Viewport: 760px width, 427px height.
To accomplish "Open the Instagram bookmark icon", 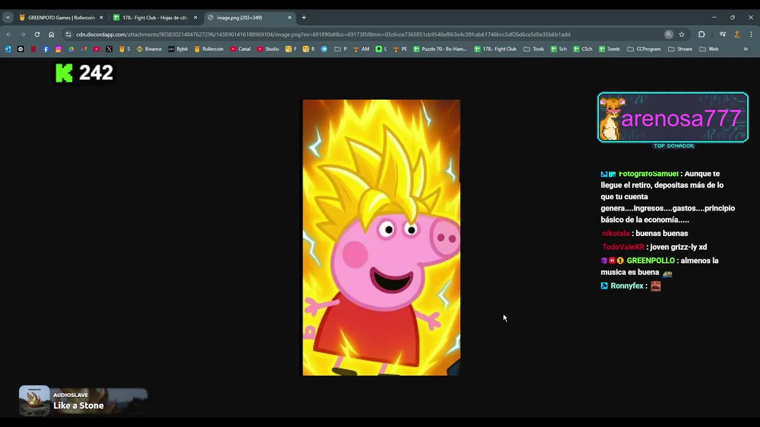I will click(58, 49).
